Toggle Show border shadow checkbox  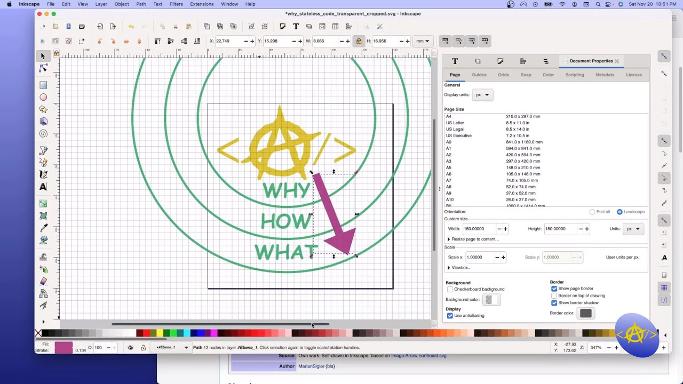pyautogui.click(x=554, y=302)
